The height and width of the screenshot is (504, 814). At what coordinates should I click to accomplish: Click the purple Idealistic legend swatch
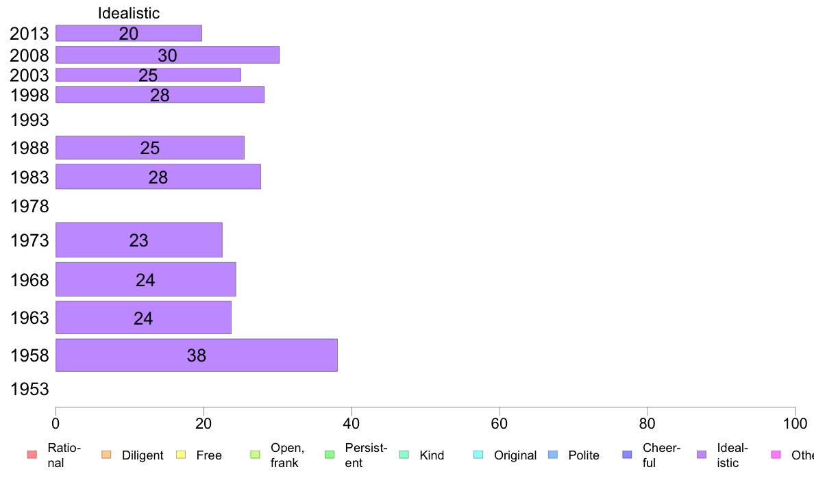coord(702,455)
